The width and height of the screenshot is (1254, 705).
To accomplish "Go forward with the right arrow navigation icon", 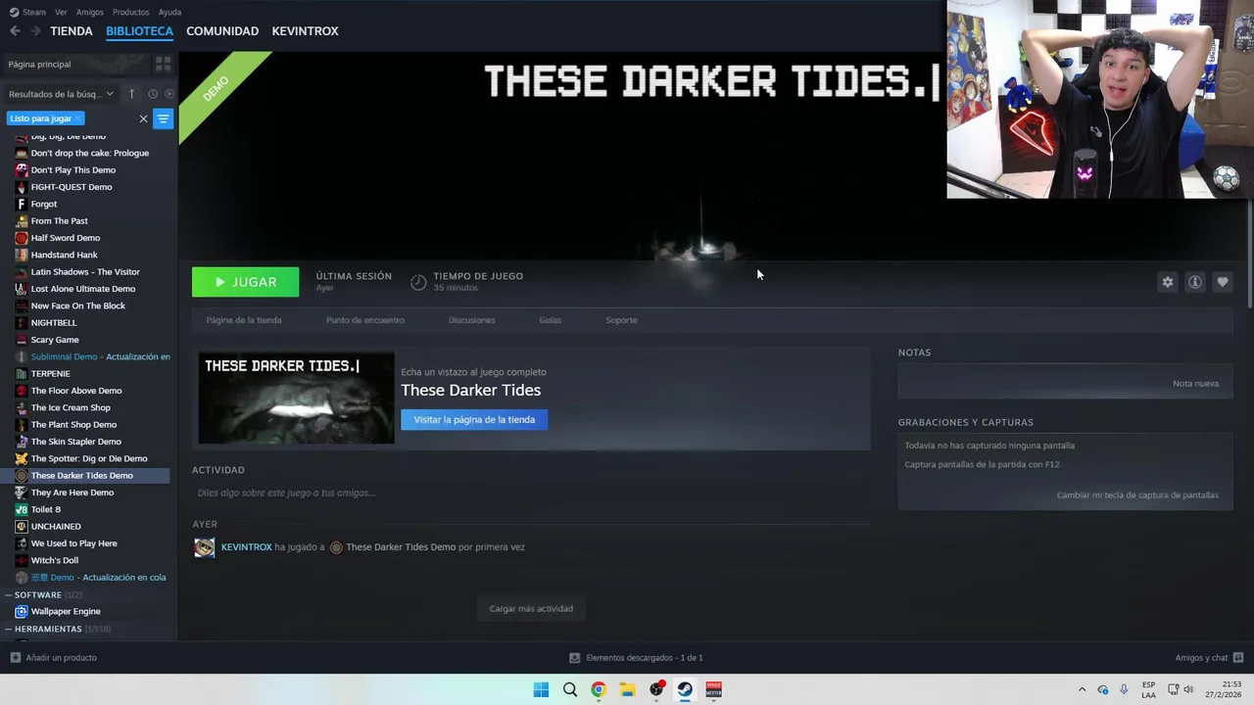I will point(36,31).
